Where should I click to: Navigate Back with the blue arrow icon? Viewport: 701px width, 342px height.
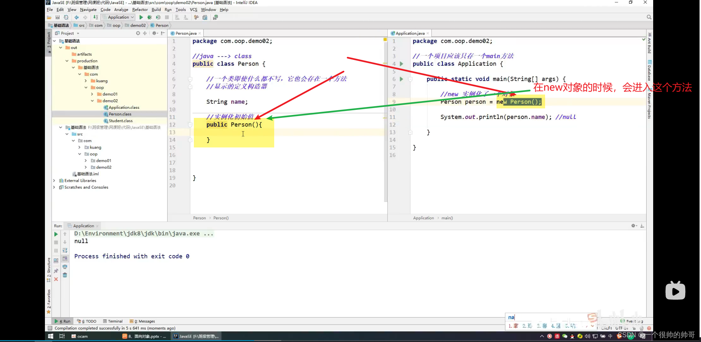(76, 17)
